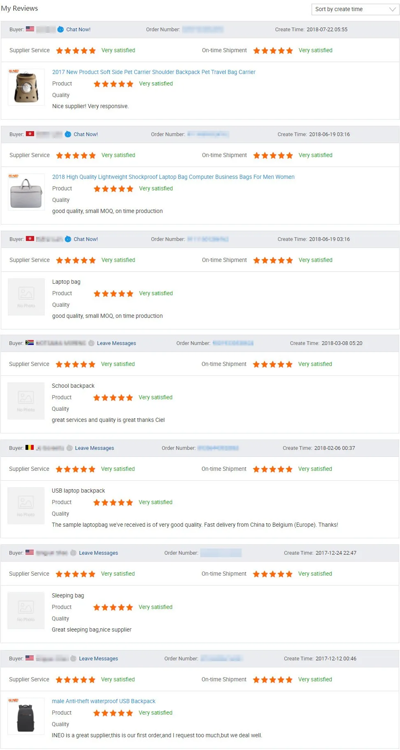This screenshot has height=750, width=400.
Task: Click the black anti-theft backpack thumbnail
Action: [x=26, y=716]
